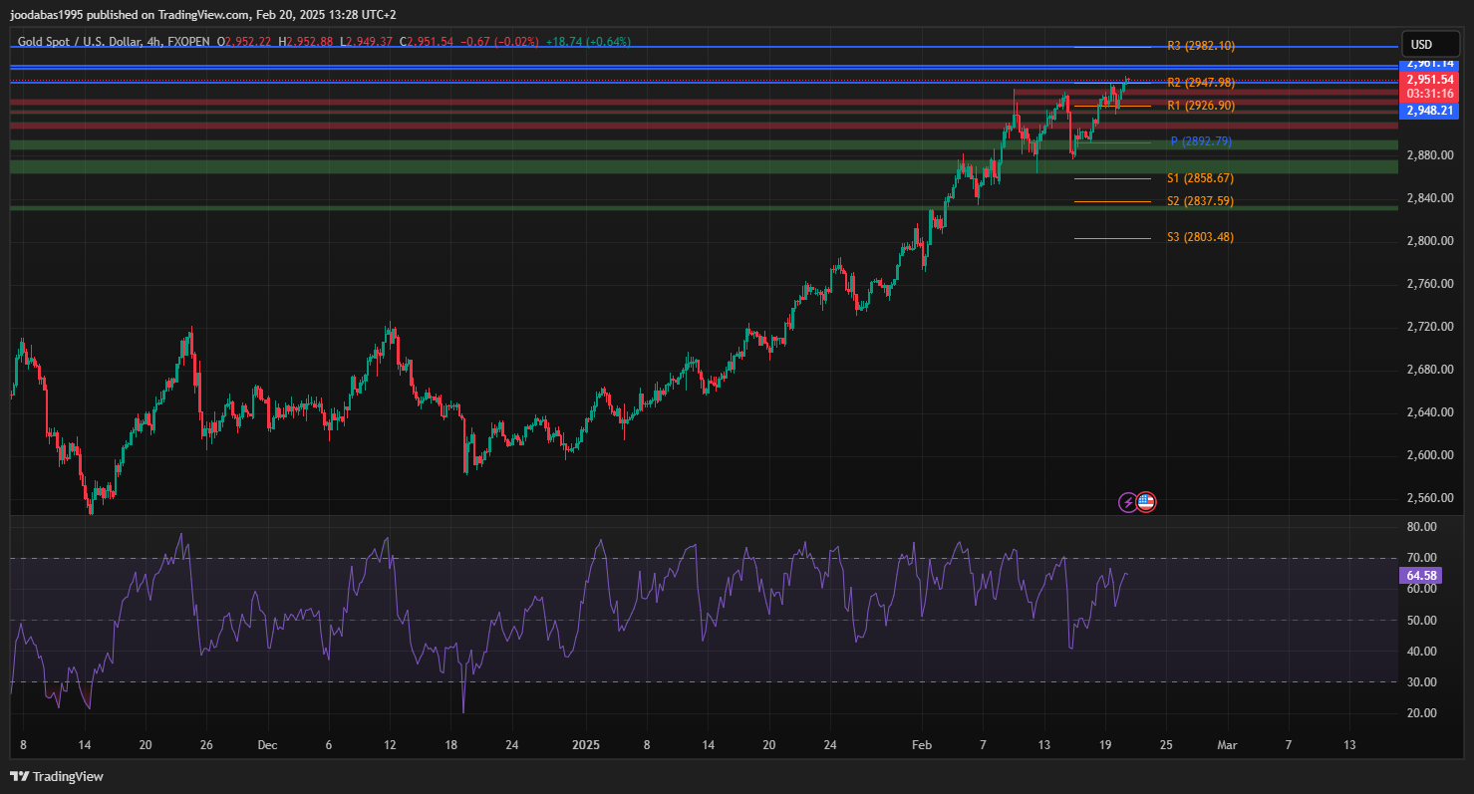Screen dimensions: 1474x794
Task: Click the purple lightning event icon
Action: click(1127, 502)
